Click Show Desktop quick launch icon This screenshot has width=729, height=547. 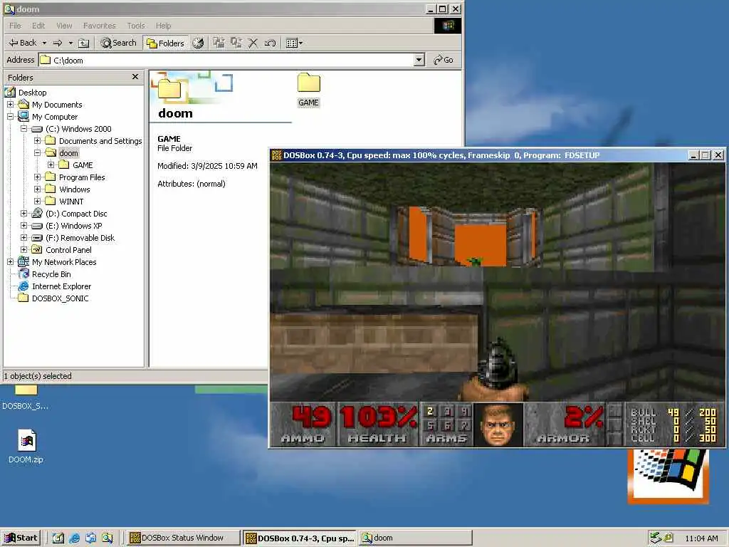[58, 538]
